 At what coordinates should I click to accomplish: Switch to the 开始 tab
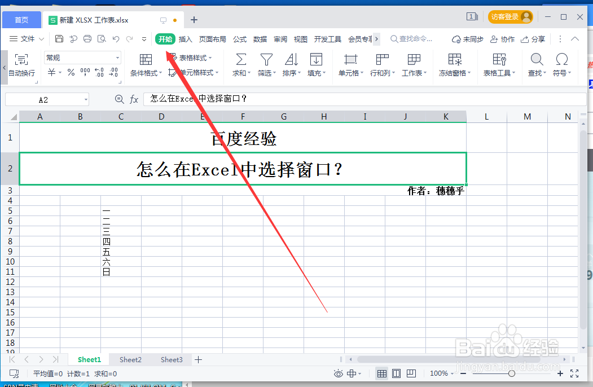tap(165, 39)
